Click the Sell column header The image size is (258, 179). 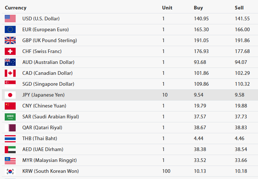239,8
